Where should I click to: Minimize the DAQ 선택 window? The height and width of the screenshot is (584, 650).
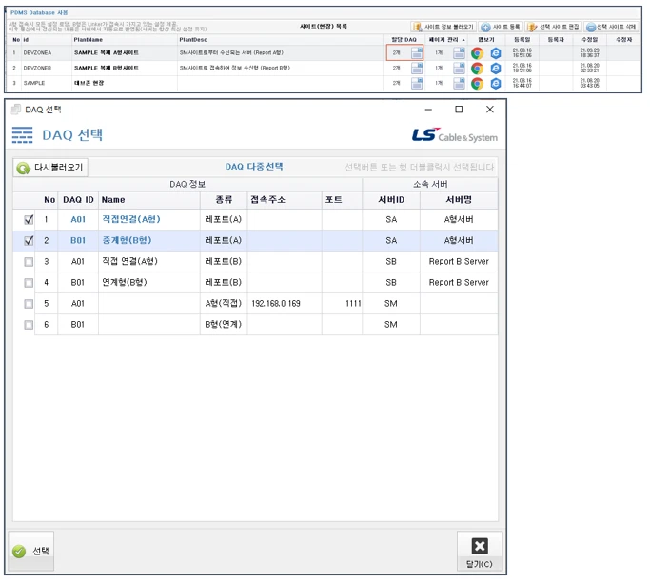tap(428, 110)
